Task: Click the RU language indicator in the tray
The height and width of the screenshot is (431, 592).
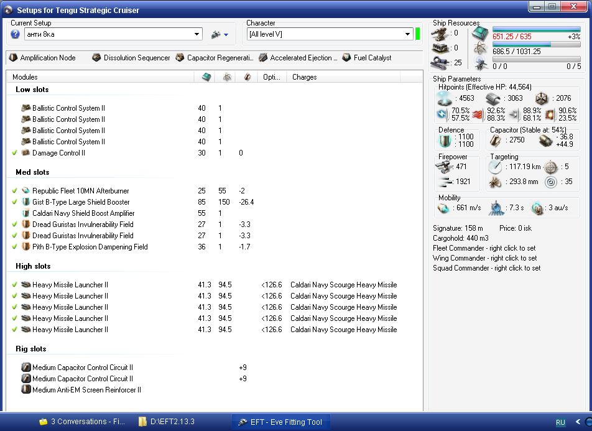Action: [560, 422]
